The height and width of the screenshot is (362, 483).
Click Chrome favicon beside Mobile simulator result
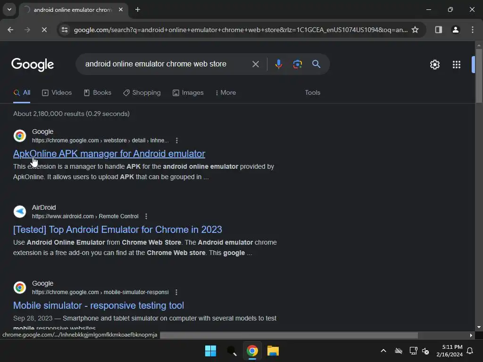[20, 288]
